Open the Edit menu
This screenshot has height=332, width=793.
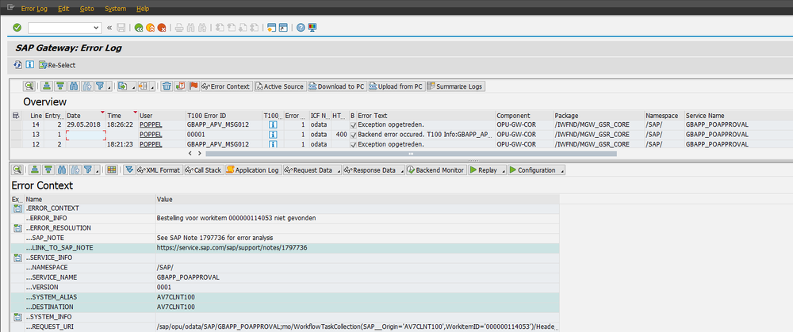[63, 9]
